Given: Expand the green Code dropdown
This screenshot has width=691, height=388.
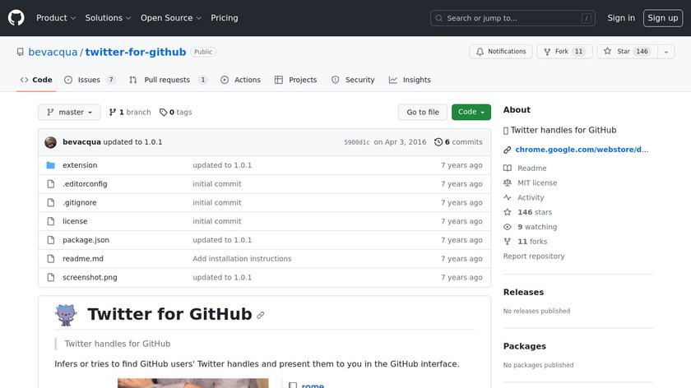Looking at the screenshot, I should click(x=471, y=113).
